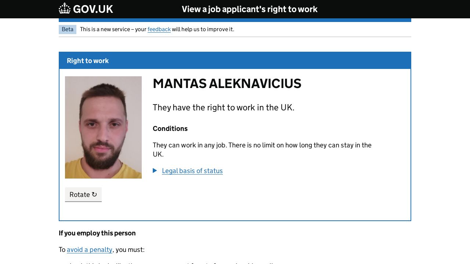Click the 'will help us to improve it' text

click(203, 29)
